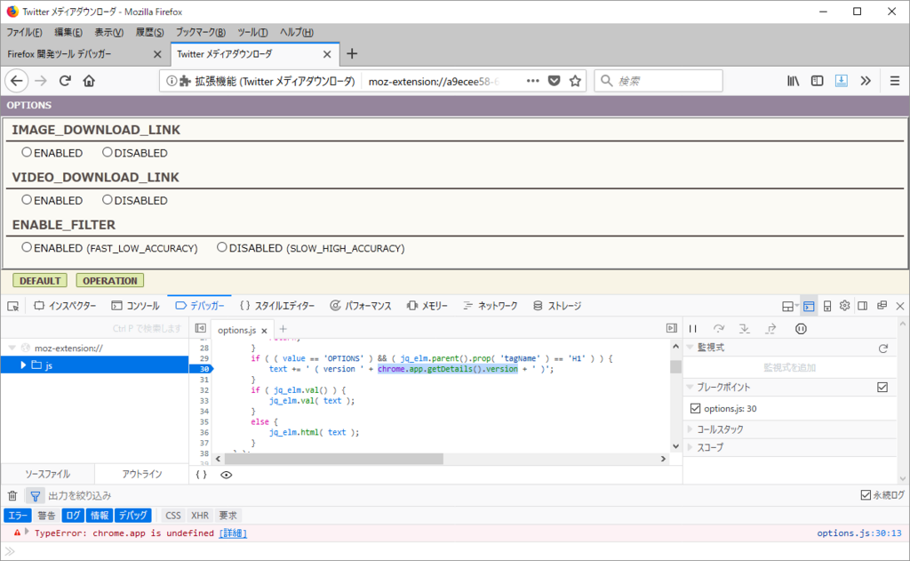The height and width of the screenshot is (561, 910).
Task: Click the split console layout icon
Action: [x=809, y=306]
